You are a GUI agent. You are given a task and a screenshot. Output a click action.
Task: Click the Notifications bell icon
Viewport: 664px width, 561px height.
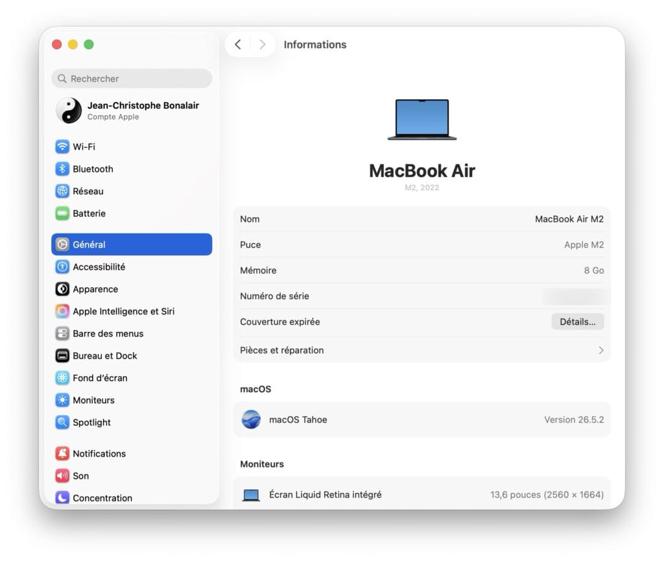coord(62,453)
